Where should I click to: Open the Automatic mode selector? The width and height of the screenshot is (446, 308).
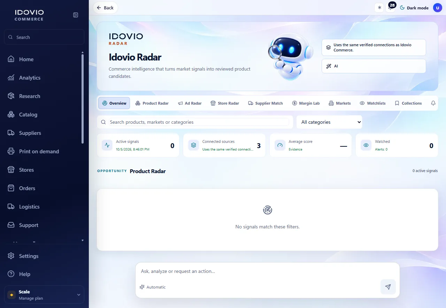(153, 287)
